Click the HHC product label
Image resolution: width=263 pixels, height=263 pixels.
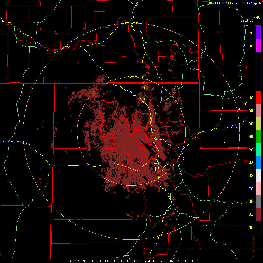click(x=257, y=18)
